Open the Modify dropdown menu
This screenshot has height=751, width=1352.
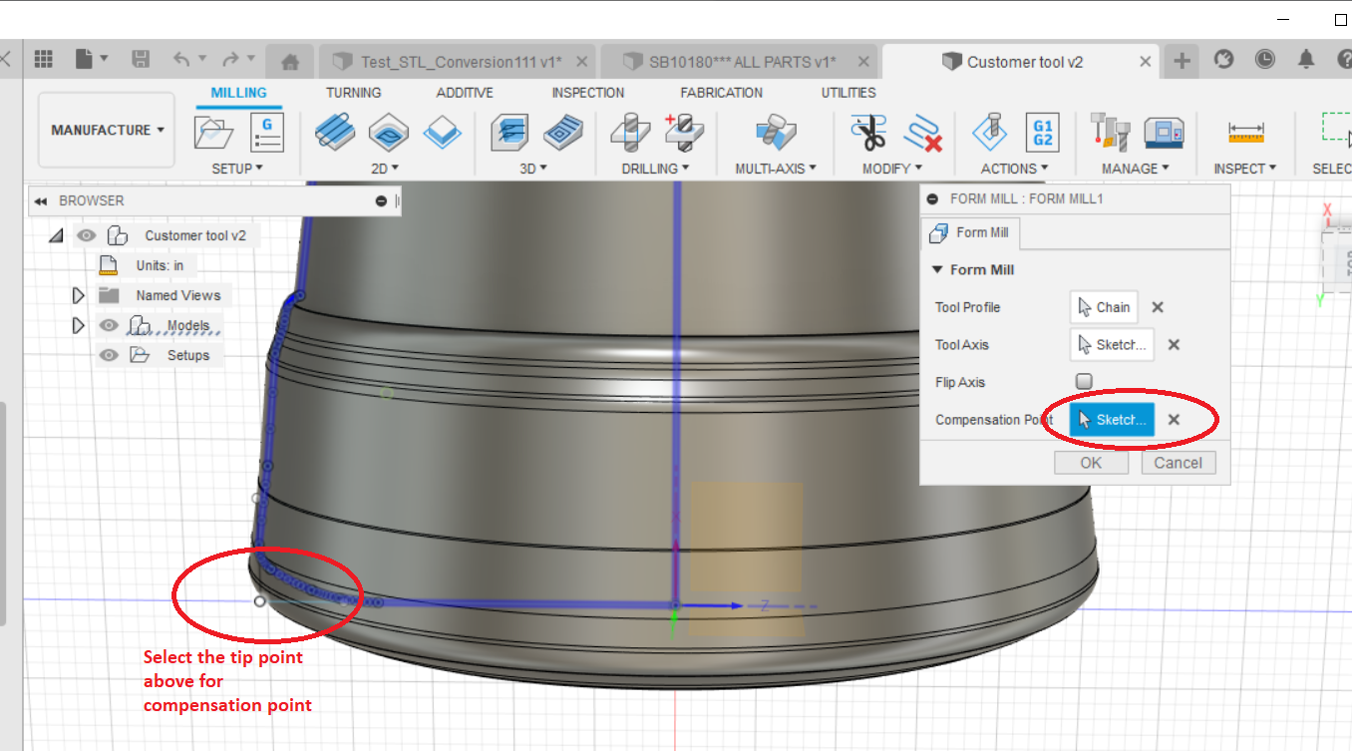[x=892, y=168]
